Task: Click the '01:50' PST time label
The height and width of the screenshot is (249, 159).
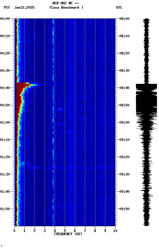Action: (x=5, y=209)
